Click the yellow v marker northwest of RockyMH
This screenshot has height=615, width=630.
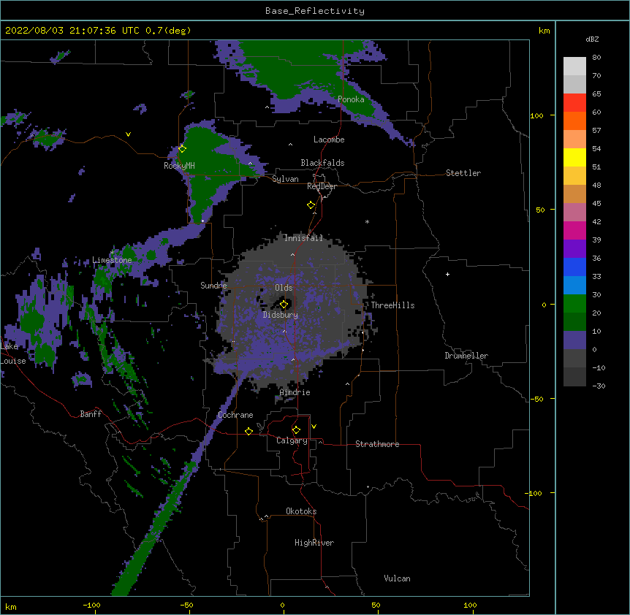pyautogui.click(x=128, y=134)
